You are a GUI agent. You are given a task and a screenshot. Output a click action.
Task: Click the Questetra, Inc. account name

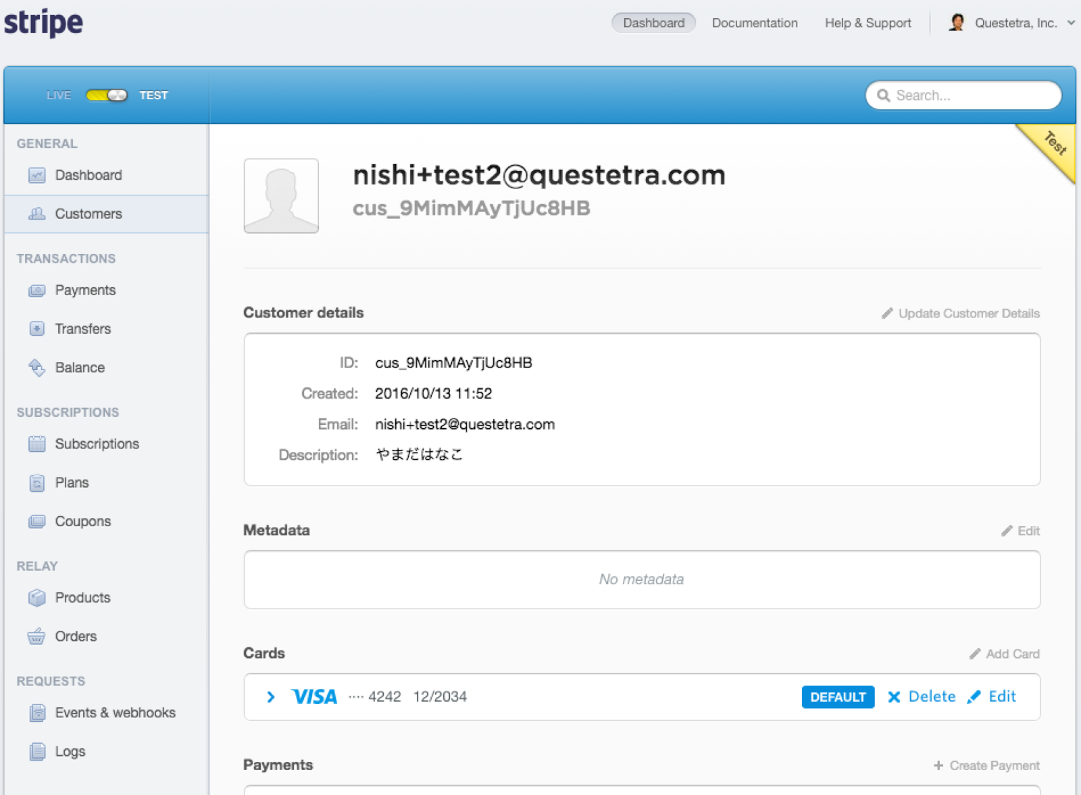pos(1015,23)
